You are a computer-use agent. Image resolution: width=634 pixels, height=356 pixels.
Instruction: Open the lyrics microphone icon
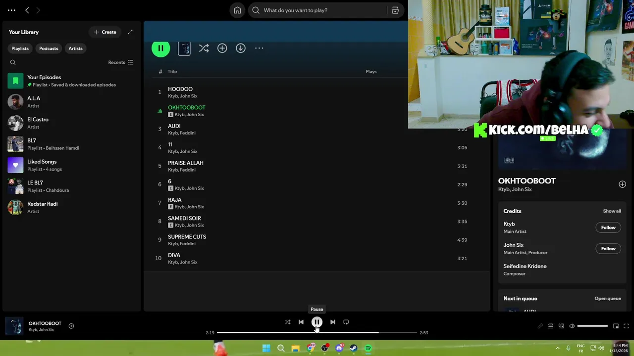click(540, 326)
